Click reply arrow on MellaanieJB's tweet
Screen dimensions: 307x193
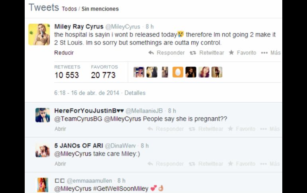[150, 129]
